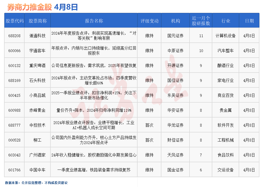Select stock code 688208
The width and height of the screenshot is (264, 187).
(x=14, y=36)
